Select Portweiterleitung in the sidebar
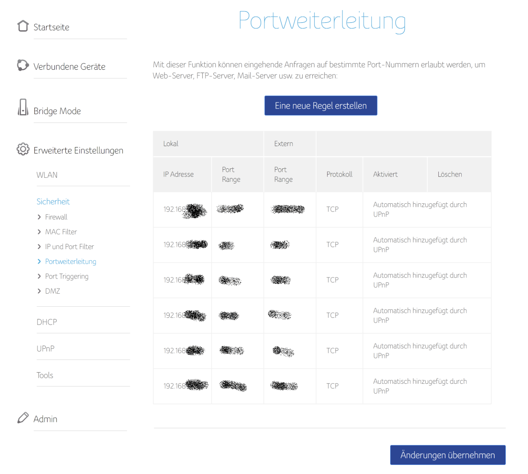 click(x=71, y=262)
